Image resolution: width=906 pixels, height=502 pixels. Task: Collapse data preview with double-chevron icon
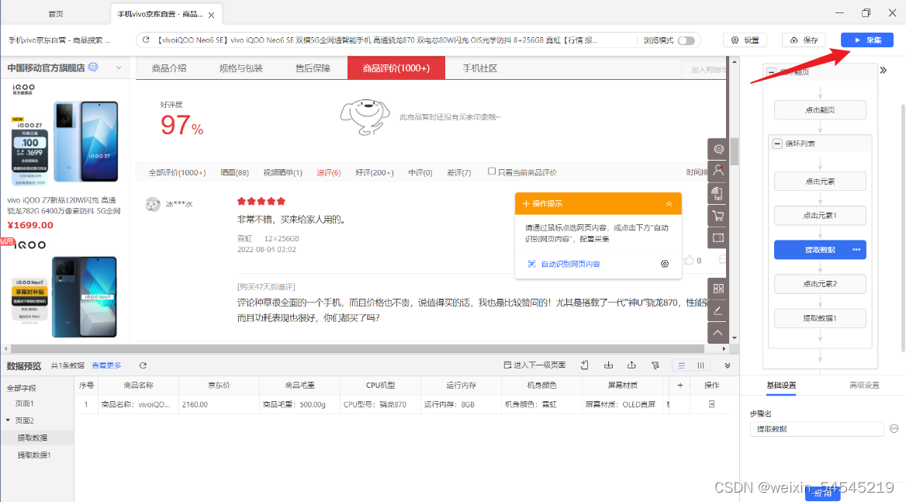click(x=728, y=365)
